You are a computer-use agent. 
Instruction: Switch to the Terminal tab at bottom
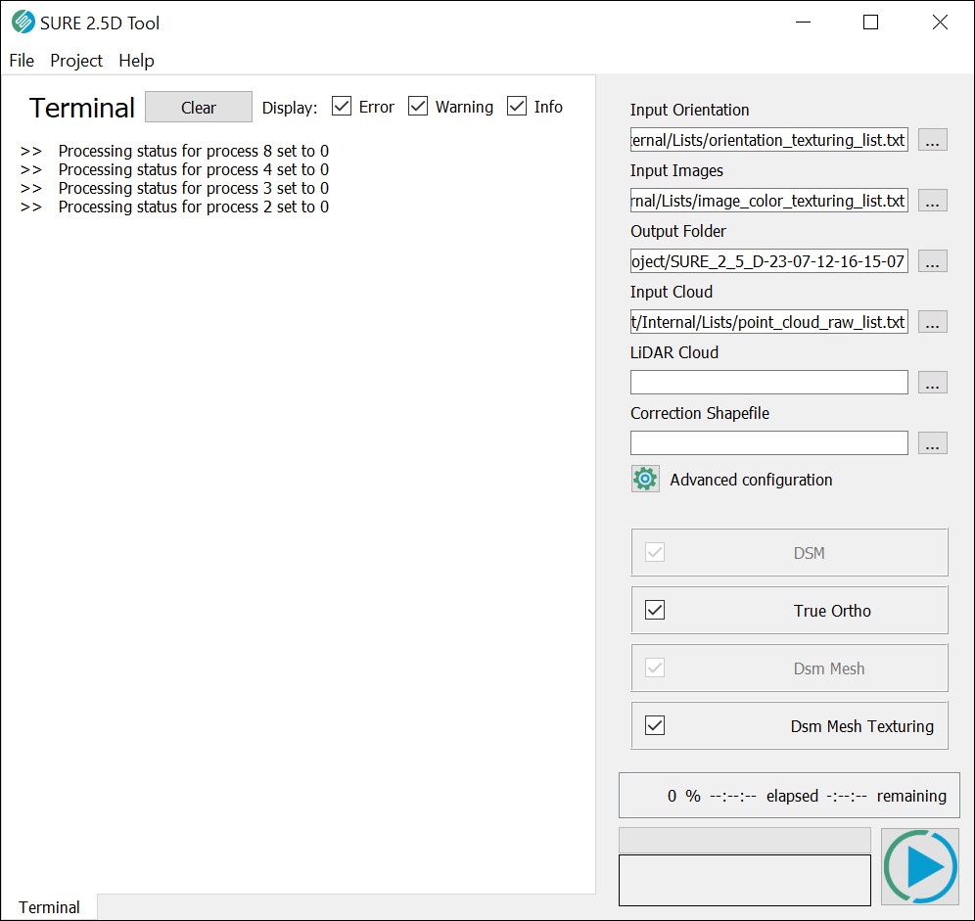pyautogui.click(x=49, y=907)
